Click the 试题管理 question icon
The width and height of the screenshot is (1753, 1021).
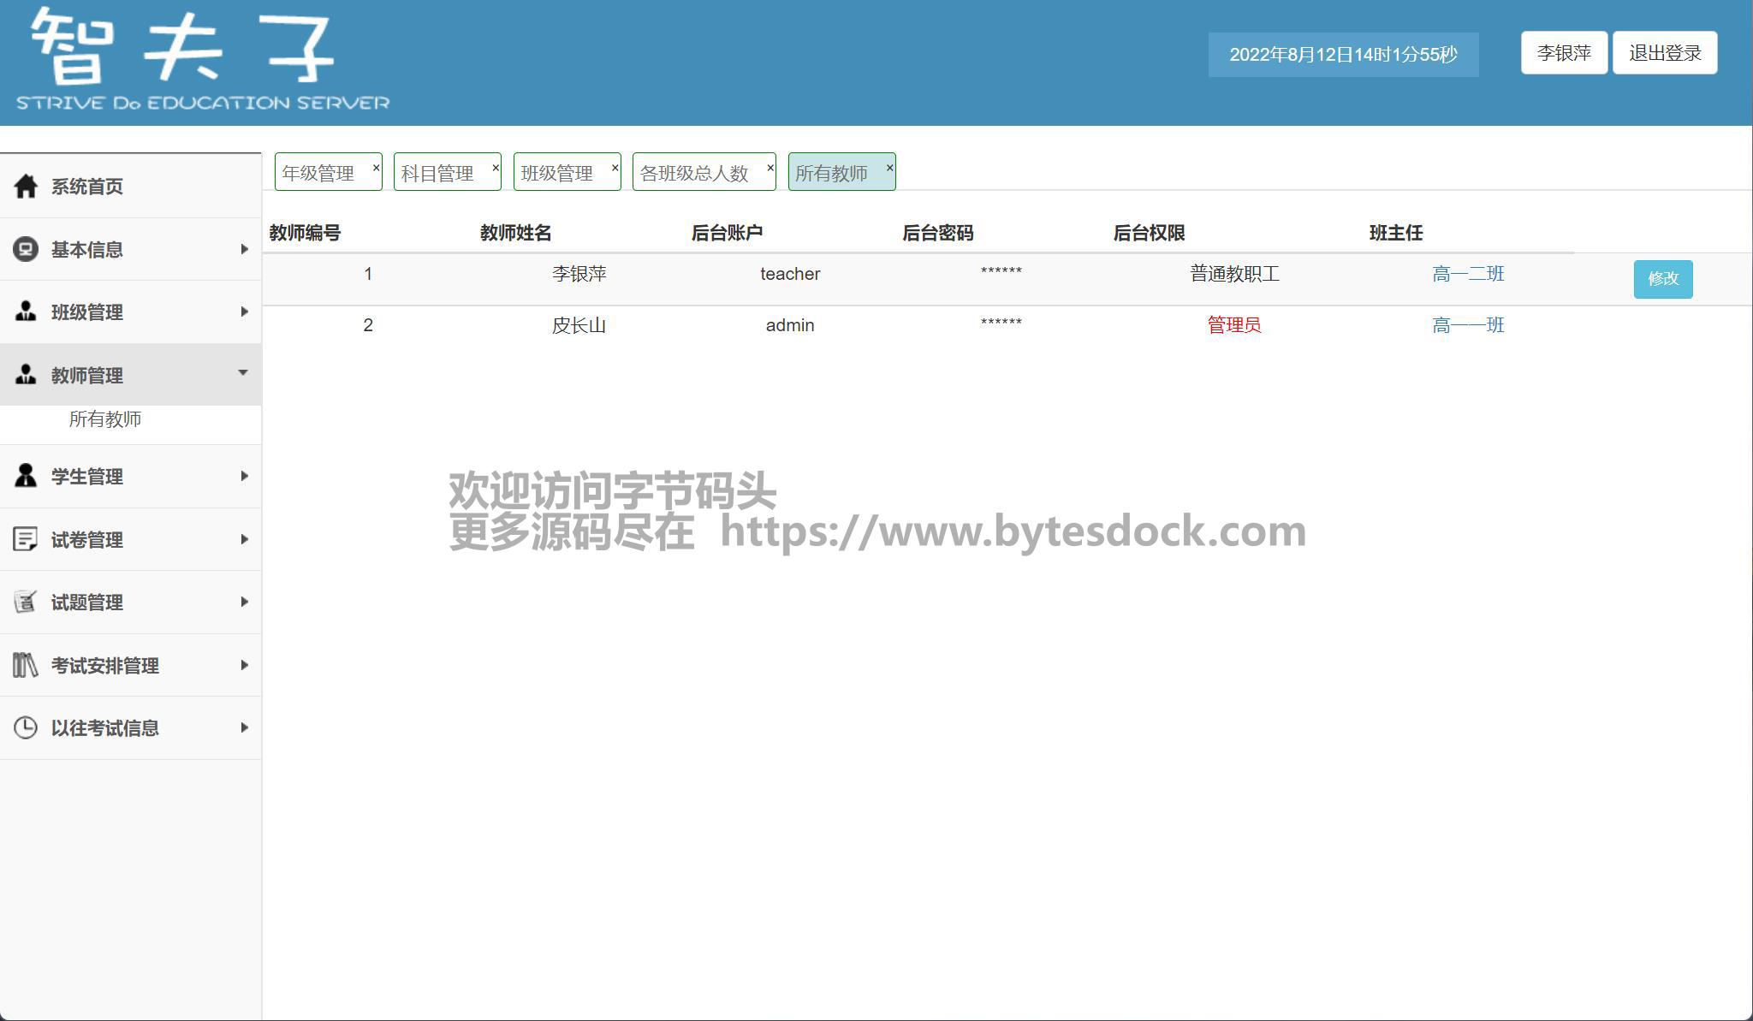coord(26,602)
